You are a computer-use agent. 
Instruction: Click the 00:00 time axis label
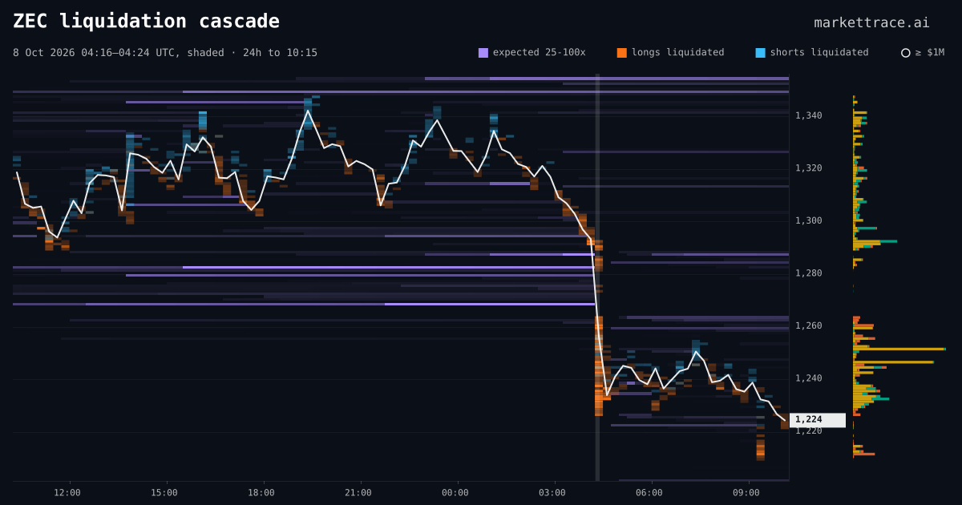455,493
